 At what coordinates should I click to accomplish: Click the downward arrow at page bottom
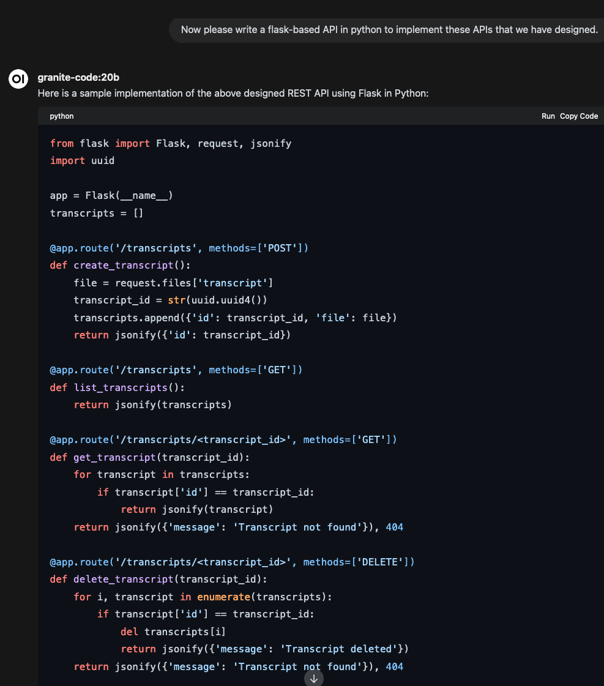tap(313, 678)
